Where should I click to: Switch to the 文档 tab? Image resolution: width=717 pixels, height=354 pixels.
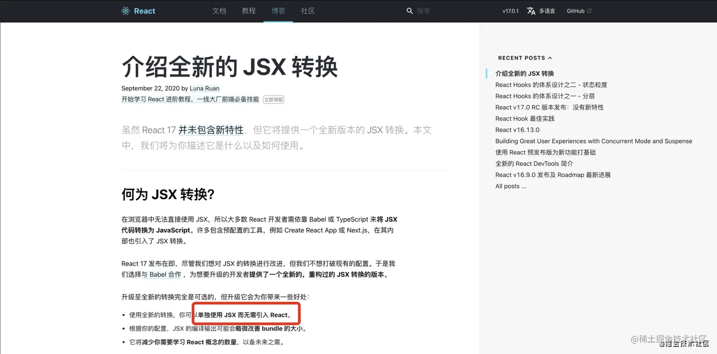coord(219,10)
